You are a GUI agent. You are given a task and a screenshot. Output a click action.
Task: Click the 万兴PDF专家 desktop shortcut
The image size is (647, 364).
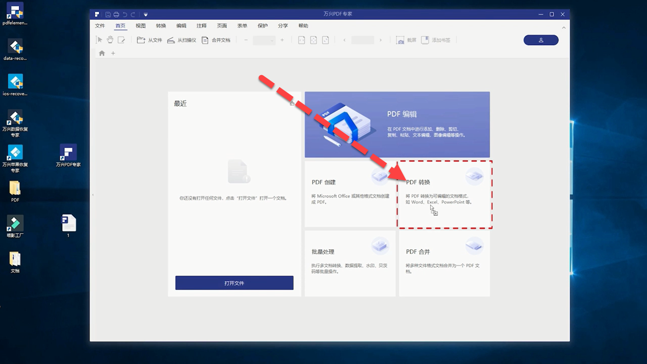(x=68, y=156)
